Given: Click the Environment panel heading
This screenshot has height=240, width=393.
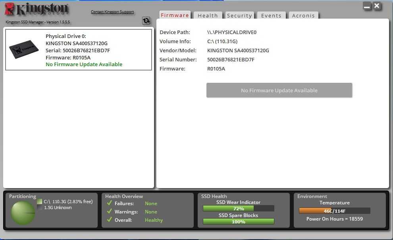Looking at the screenshot, I should pyautogui.click(x=312, y=196).
